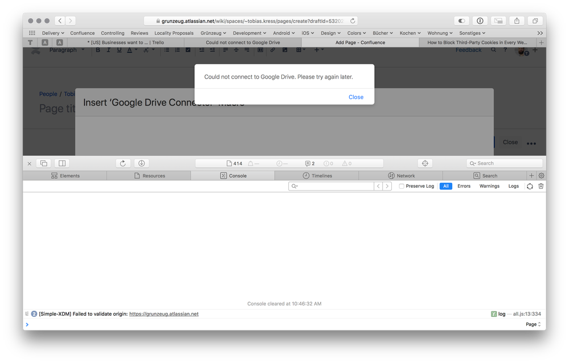This screenshot has height=363, width=569.
Task: Show all tabs overview icon
Action: click(535, 21)
